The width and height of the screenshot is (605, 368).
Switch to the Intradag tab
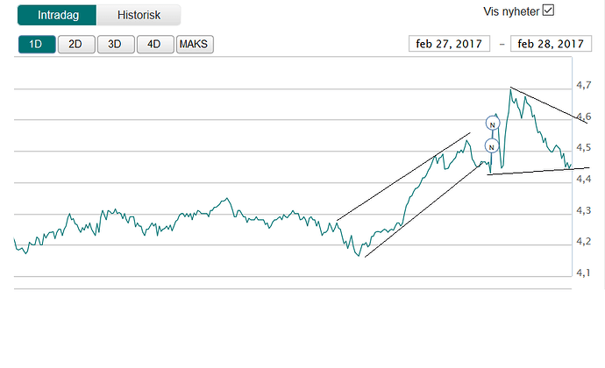coord(58,15)
